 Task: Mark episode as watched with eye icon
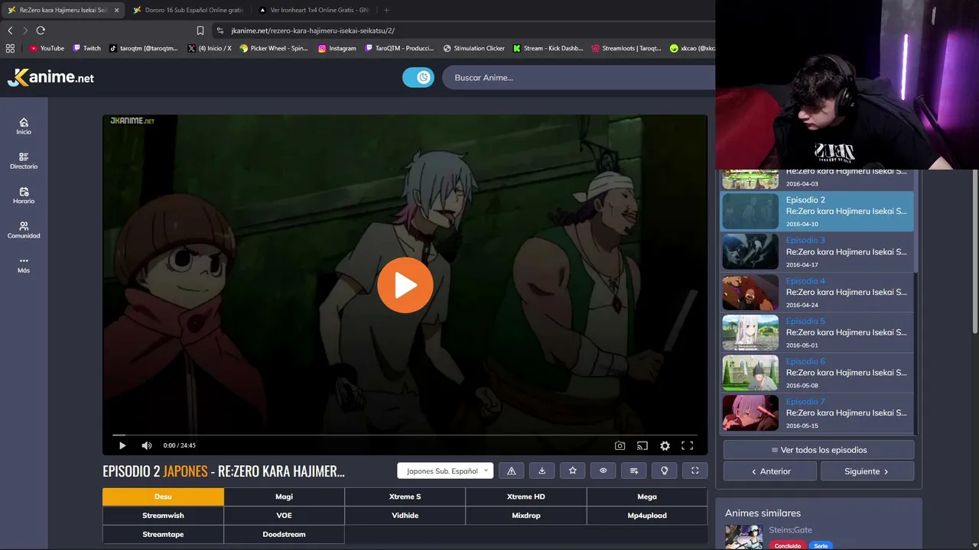(603, 471)
